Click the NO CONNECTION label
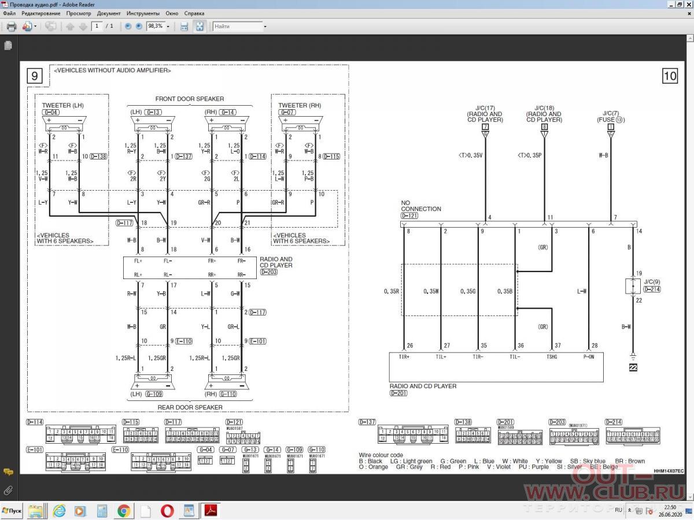 tap(421, 206)
